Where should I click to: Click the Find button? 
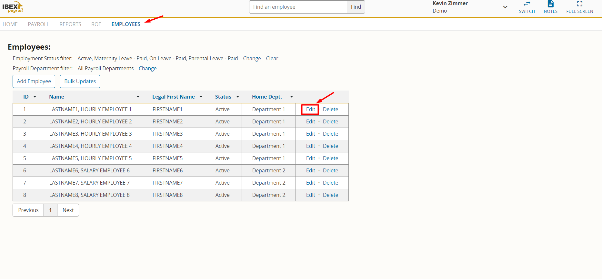tap(356, 7)
